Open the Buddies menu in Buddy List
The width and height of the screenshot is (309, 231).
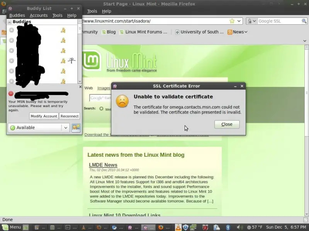tap(17, 15)
